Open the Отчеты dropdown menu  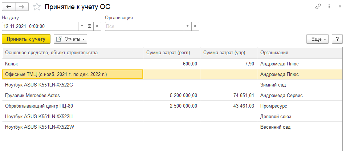(x=70, y=39)
